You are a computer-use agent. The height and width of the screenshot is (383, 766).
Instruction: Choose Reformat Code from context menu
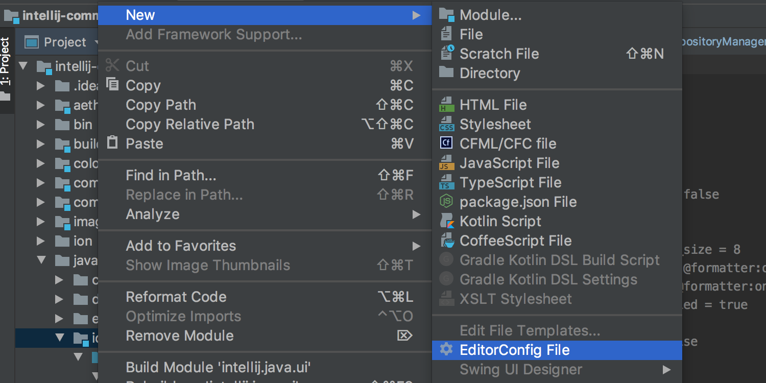pos(176,297)
